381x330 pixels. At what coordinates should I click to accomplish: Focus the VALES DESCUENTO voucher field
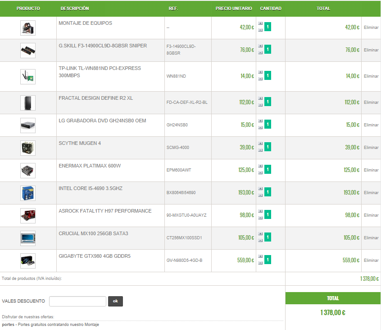click(x=77, y=301)
